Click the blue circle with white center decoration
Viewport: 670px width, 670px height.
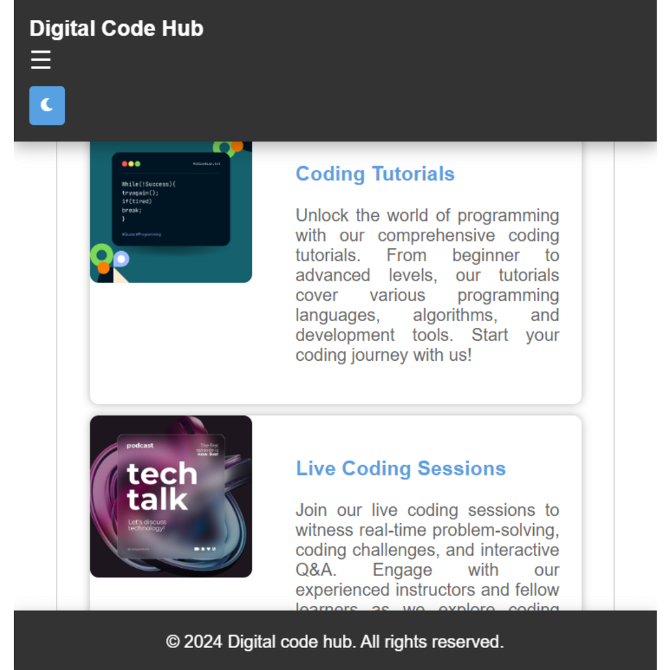pos(121,259)
